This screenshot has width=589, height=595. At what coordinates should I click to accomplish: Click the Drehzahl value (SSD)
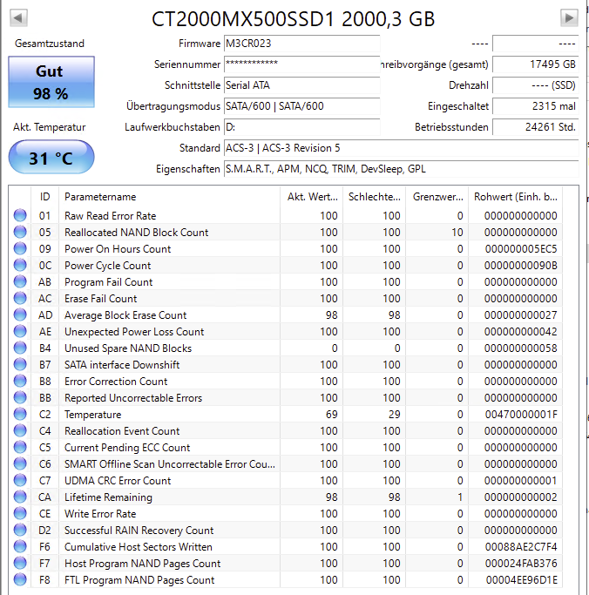pyautogui.click(x=536, y=85)
